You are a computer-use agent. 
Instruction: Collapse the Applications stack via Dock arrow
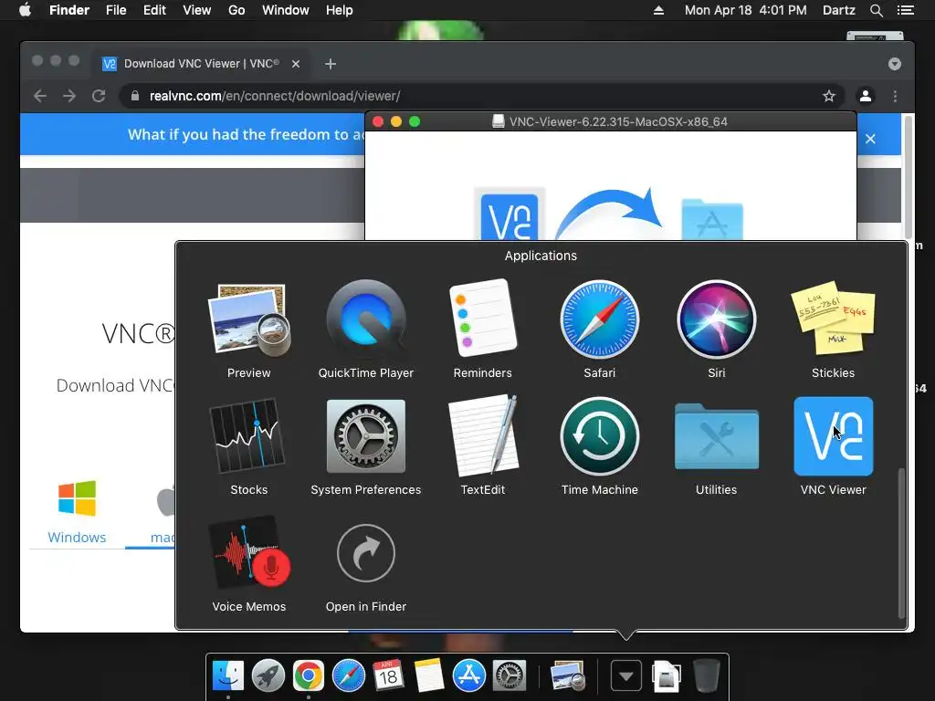click(626, 675)
